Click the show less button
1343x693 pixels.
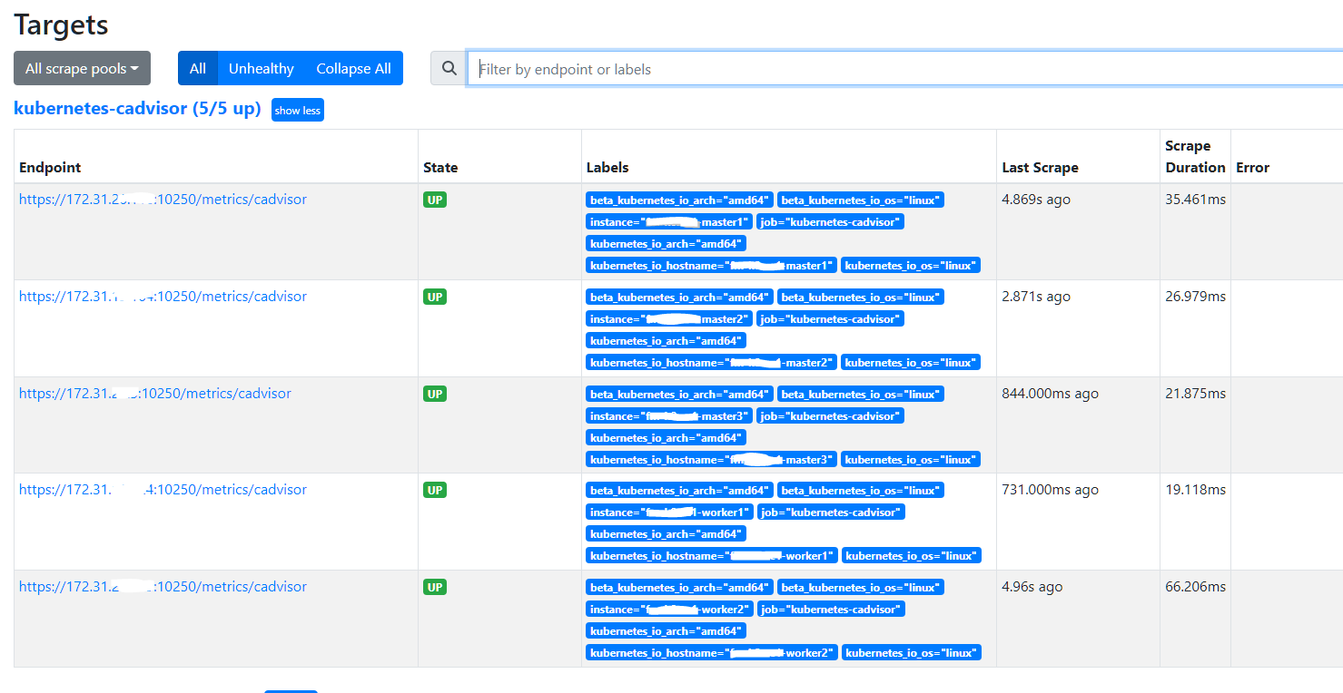[298, 111]
